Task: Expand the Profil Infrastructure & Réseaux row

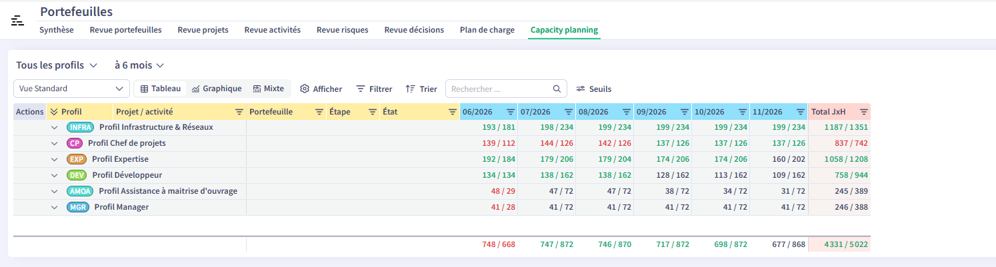Action: tap(54, 127)
